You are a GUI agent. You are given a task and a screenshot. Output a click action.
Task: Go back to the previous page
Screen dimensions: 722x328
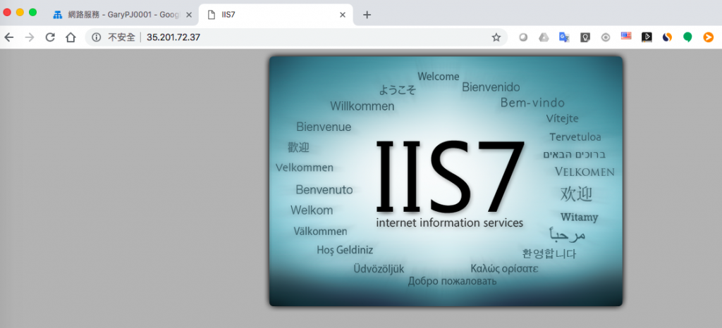pos(8,38)
